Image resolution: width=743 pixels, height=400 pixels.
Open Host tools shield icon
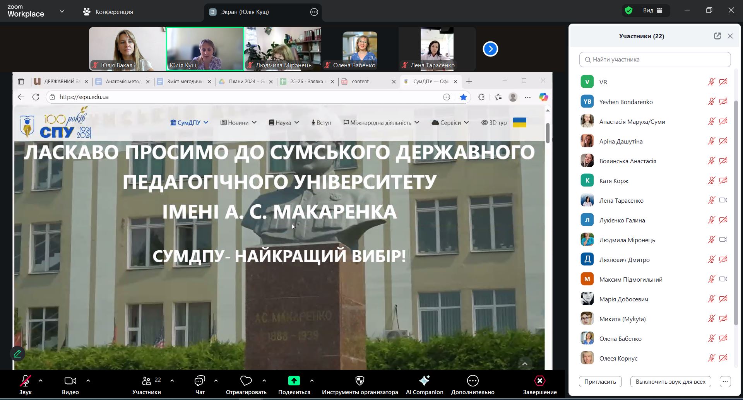point(360,381)
